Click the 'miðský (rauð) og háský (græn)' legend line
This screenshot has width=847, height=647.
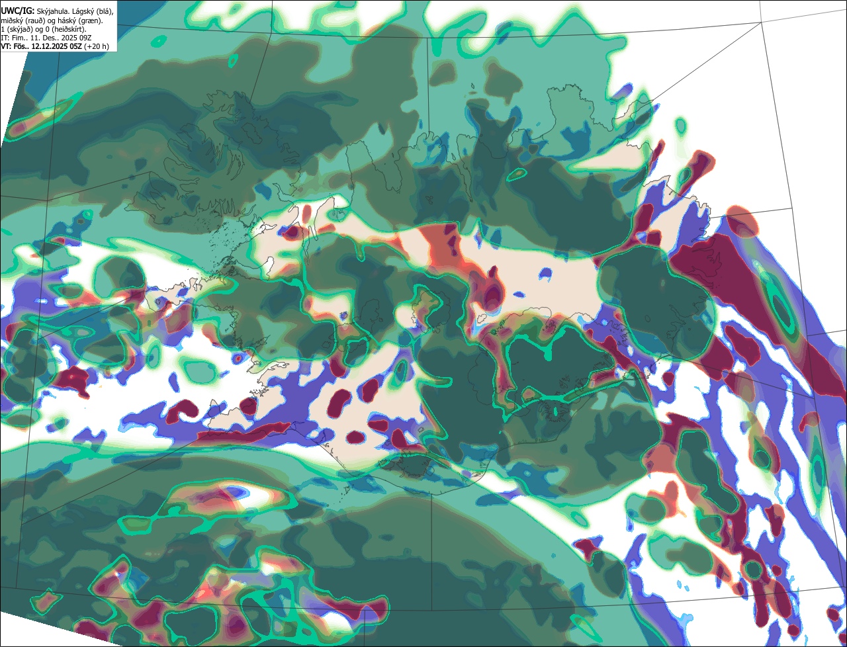click(52, 21)
